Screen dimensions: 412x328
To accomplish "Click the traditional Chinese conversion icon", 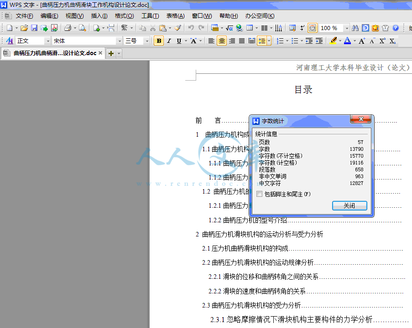I will point(124,28).
